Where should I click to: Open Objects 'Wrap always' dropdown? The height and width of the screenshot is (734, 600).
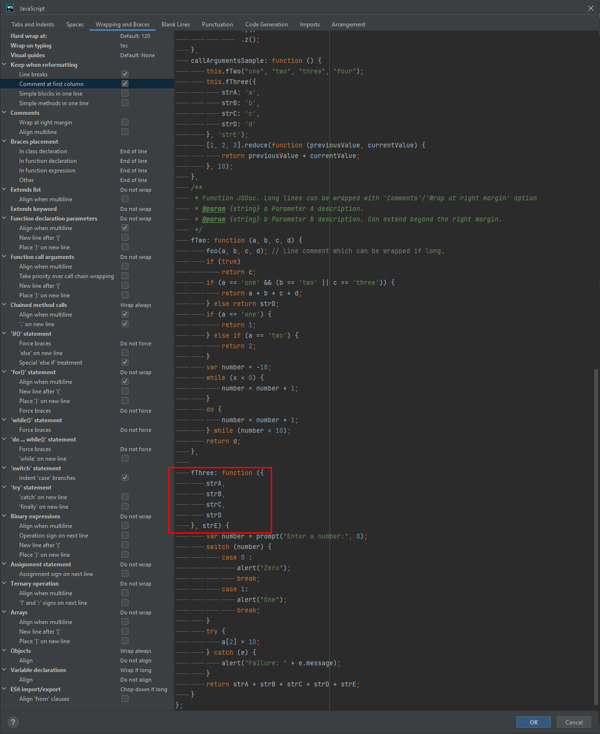pyautogui.click(x=136, y=651)
